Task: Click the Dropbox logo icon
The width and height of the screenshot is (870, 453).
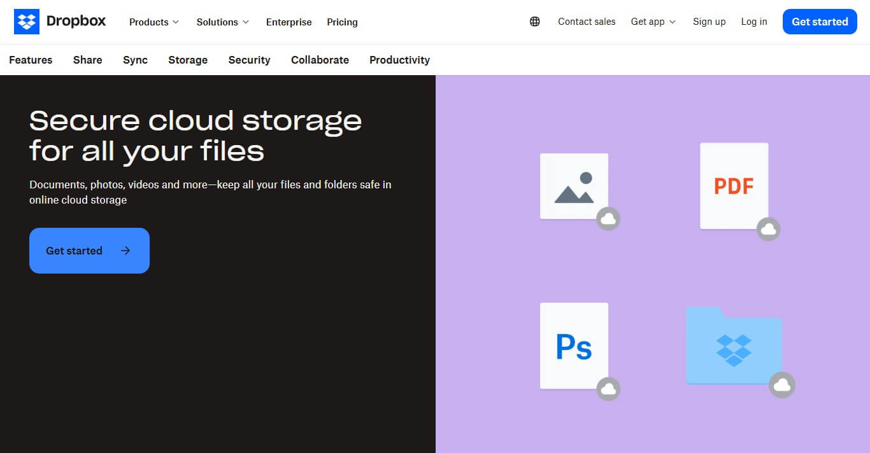Action: tap(26, 21)
